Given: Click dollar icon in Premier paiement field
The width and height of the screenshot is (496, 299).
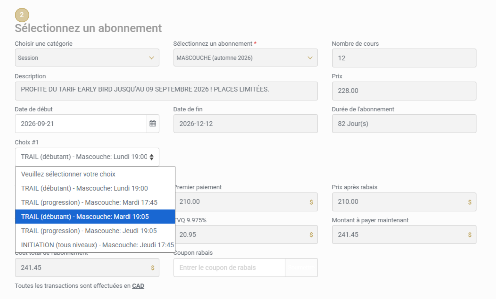Looking at the screenshot, I should tap(311, 202).
